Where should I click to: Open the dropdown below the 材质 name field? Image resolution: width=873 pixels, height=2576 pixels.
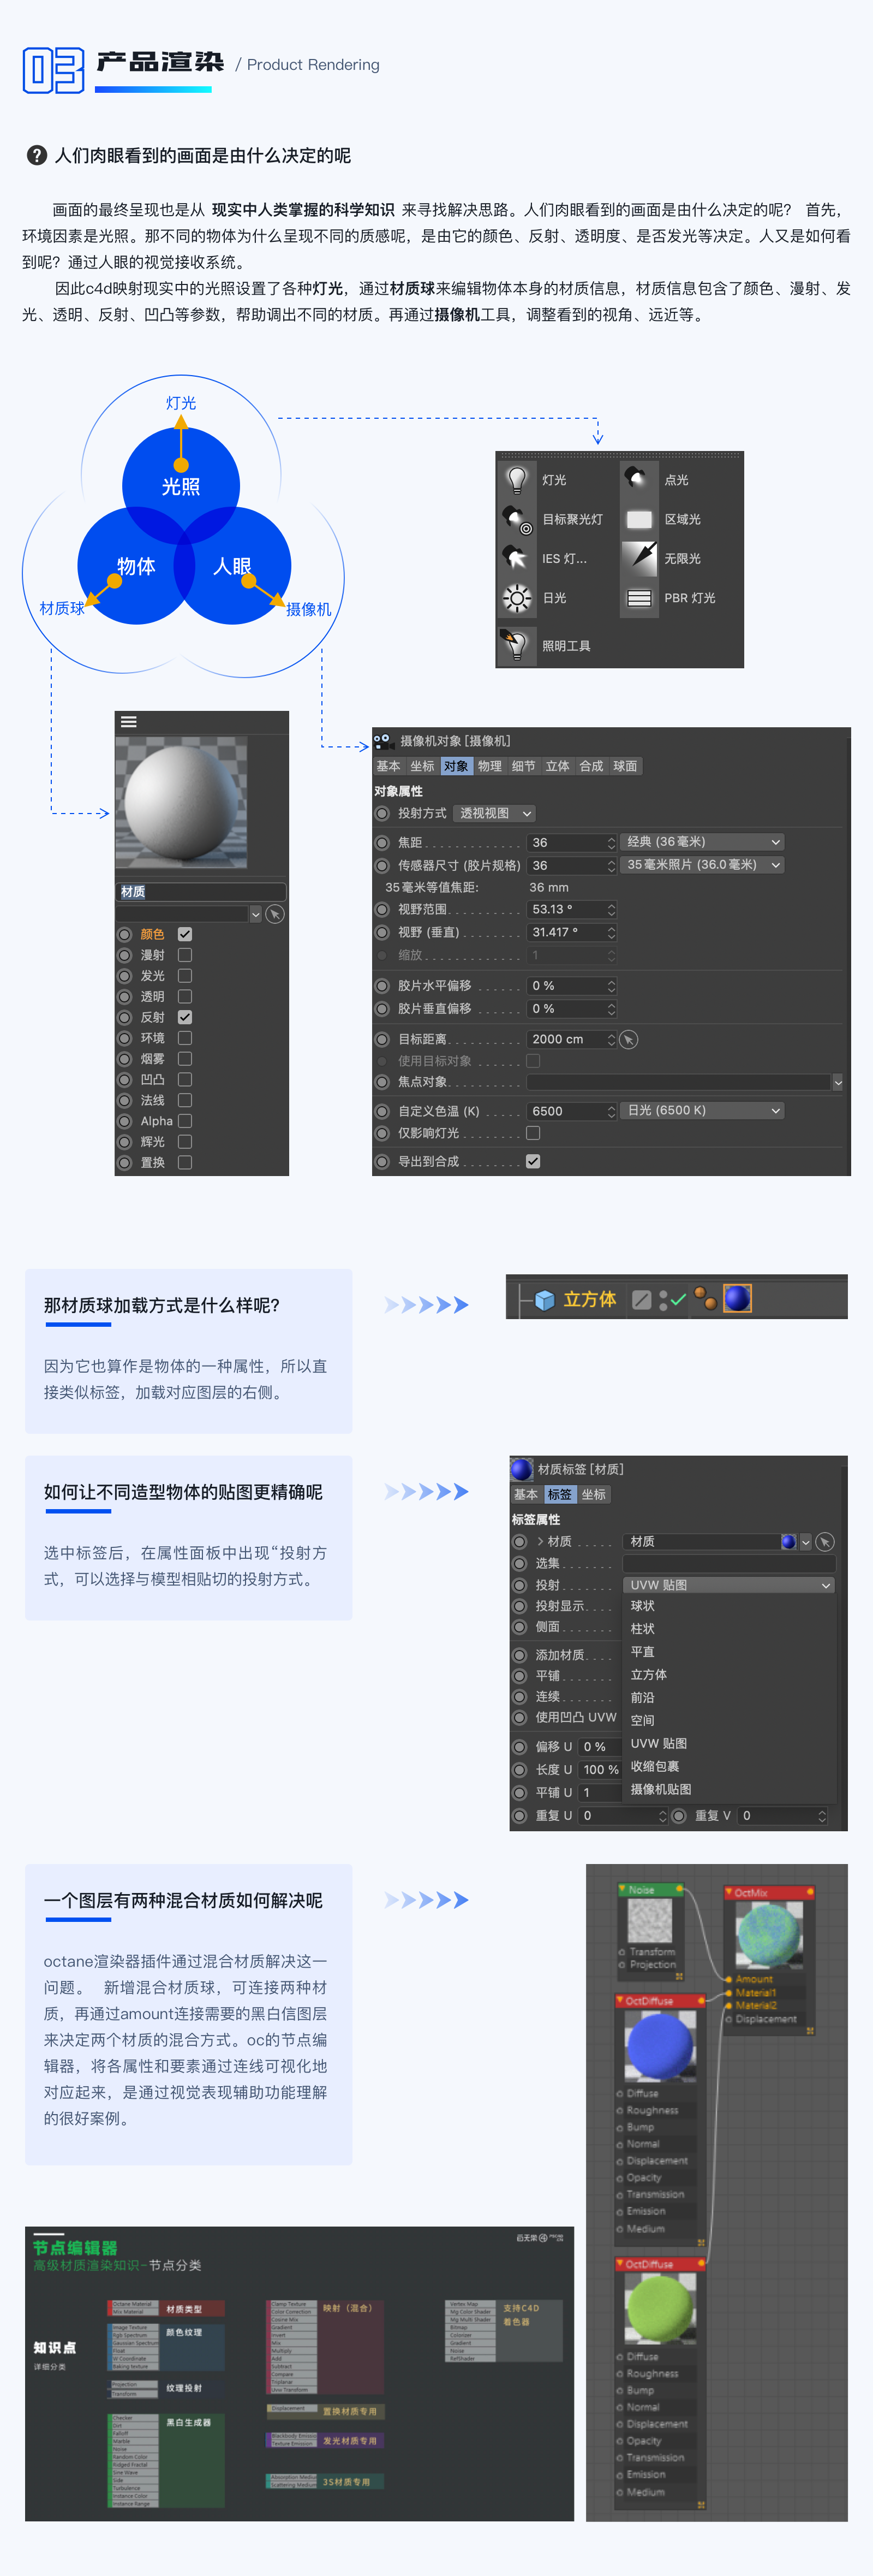(256, 914)
